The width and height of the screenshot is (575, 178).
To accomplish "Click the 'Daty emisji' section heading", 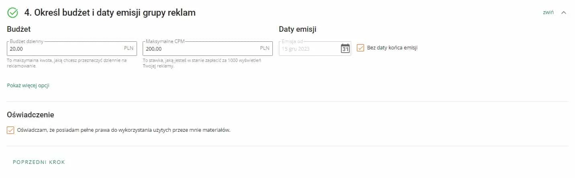I will (298, 29).
